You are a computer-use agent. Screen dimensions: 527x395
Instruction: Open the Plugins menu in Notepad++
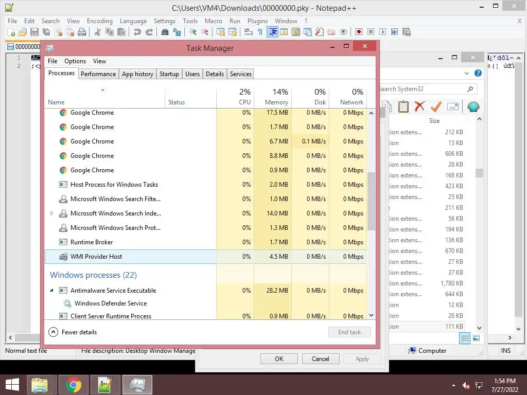coord(257,21)
